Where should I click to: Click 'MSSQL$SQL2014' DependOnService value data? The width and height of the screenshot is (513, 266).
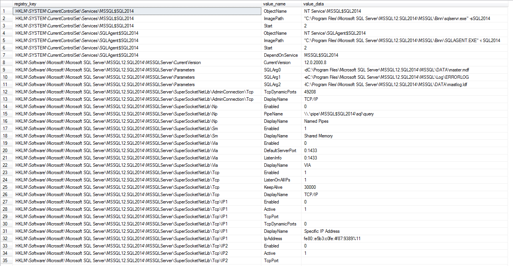[321, 55]
